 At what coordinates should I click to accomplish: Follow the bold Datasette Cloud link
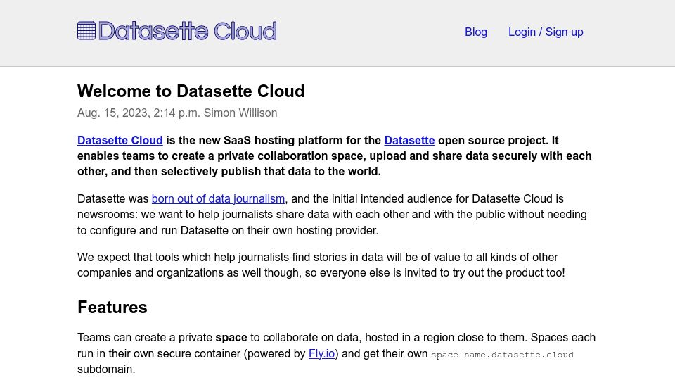coord(120,141)
